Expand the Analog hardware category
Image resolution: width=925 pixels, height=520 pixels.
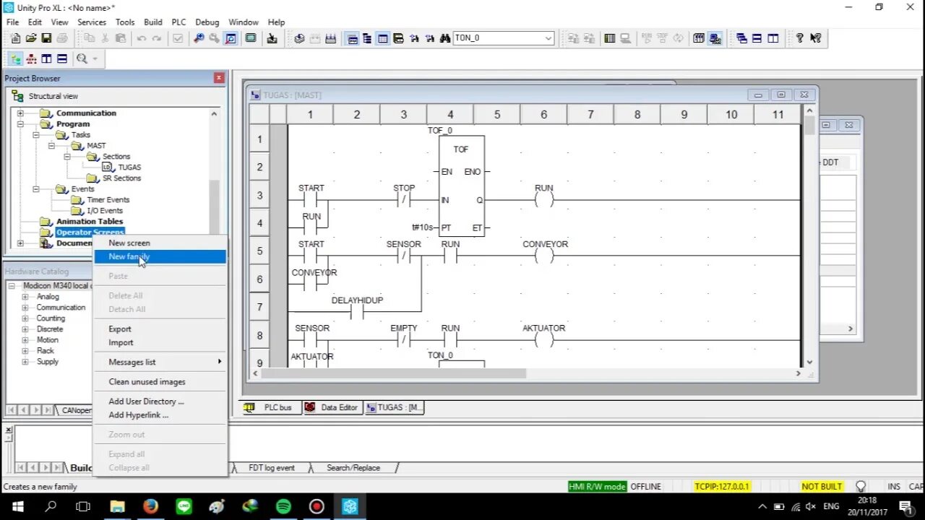pyautogui.click(x=26, y=297)
